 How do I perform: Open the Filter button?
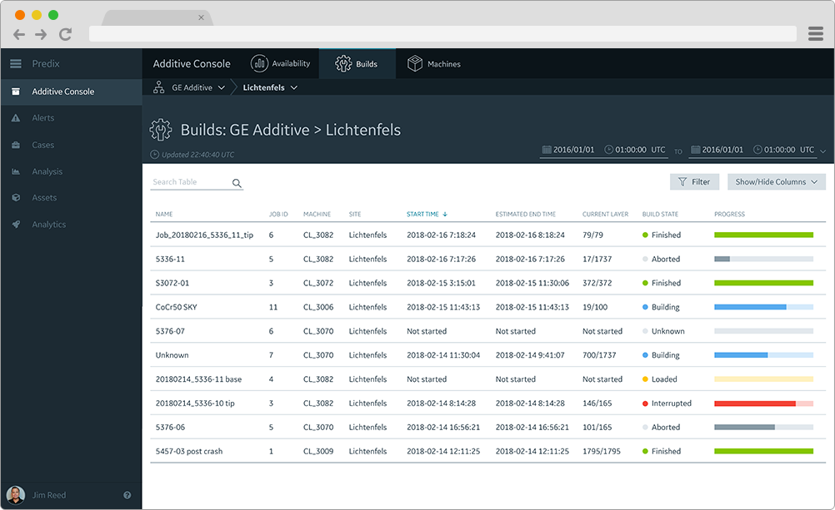tap(694, 182)
